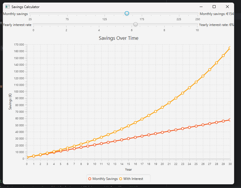This screenshot has width=241, height=188.
Task: Click the yellow With Interest legend marker
Action: [120, 179]
